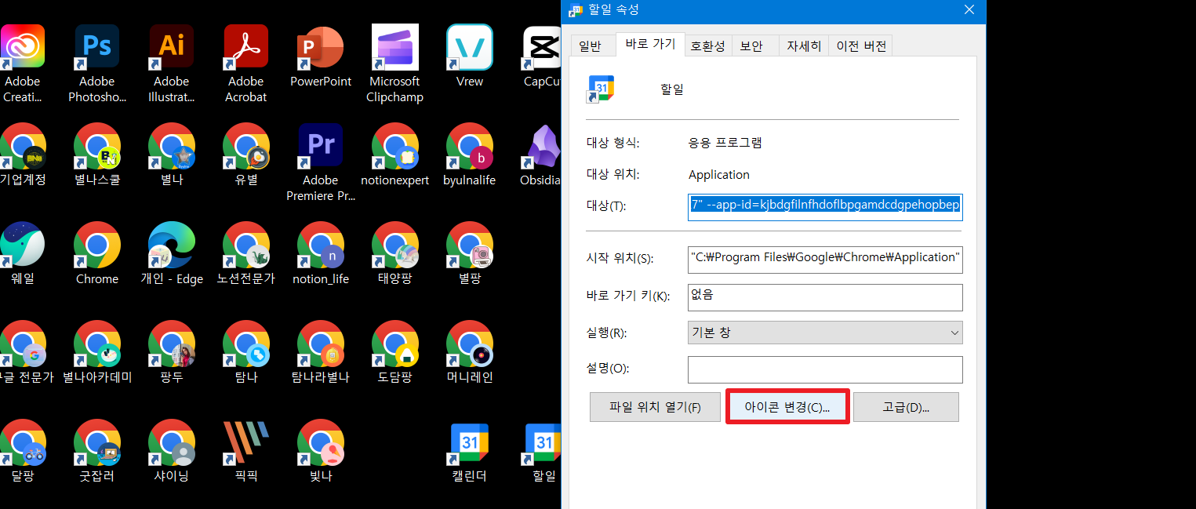Select the 이전 버전 tab

860,45
